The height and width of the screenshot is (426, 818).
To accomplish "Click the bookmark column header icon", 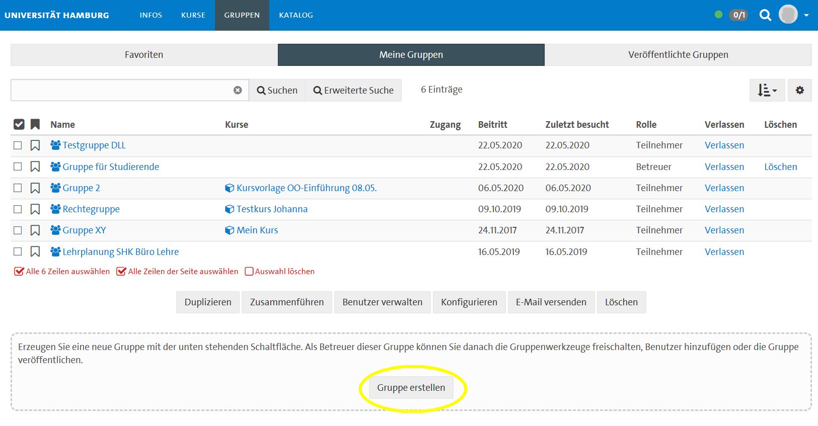I will click(35, 124).
